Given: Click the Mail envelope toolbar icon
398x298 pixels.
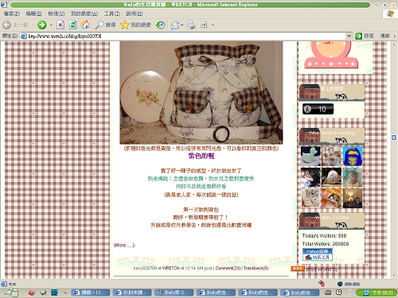Looking at the screenshot, I should click(x=175, y=25).
